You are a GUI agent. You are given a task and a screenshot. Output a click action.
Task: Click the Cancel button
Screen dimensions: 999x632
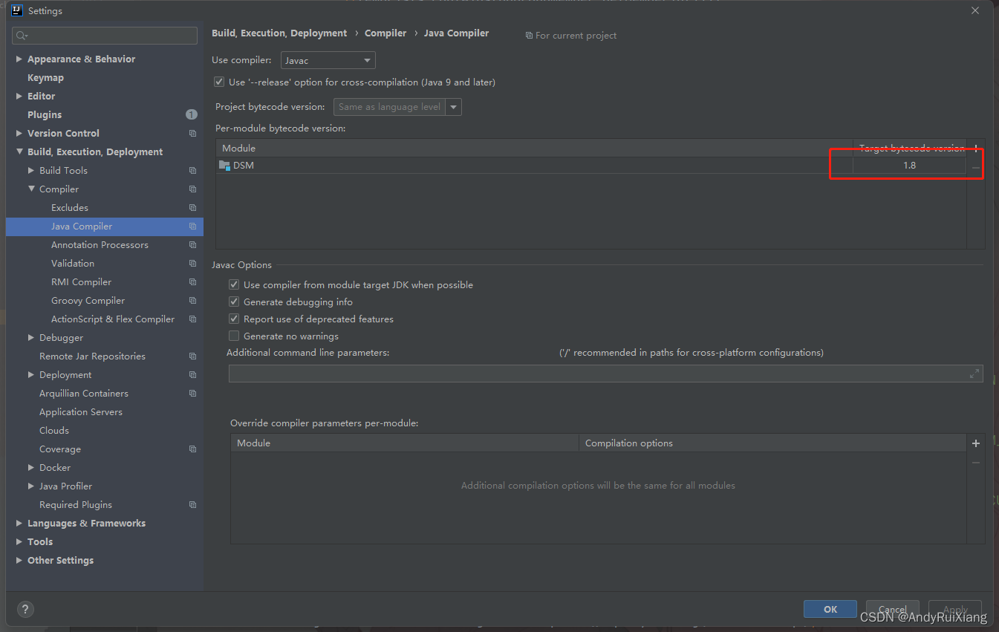[x=893, y=609]
